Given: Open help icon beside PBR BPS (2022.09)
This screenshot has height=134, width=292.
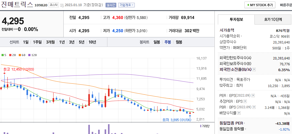Looking at the screenshot, I should point(254,107).
